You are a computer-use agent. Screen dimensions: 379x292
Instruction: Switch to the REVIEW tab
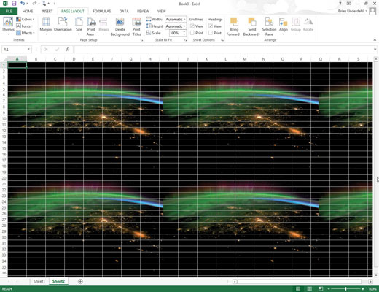click(143, 11)
